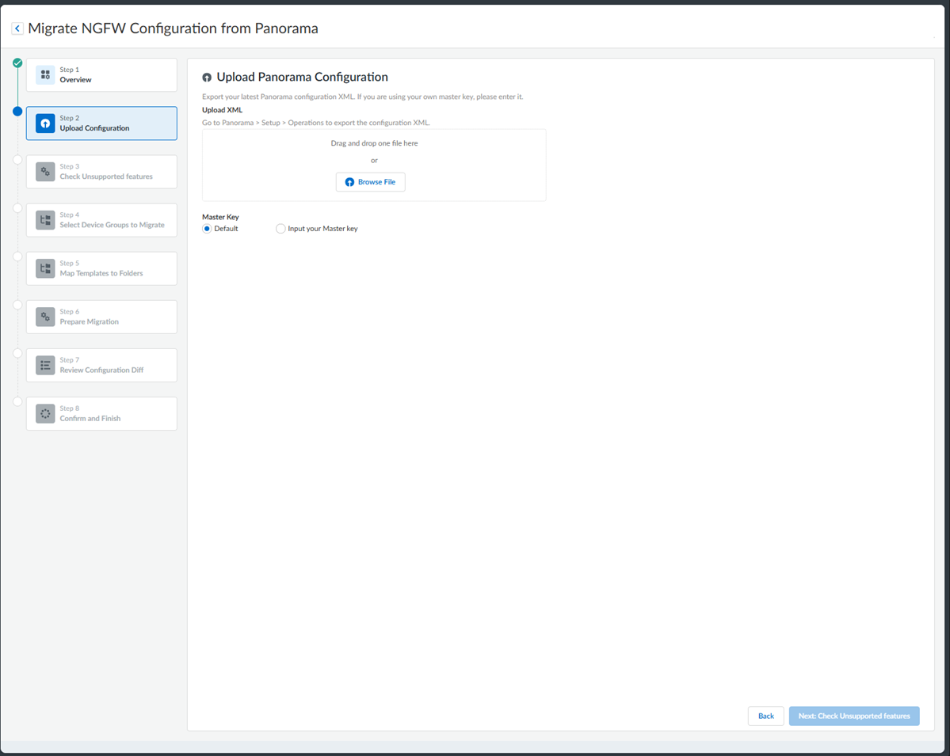Click the Confirm and Finish spinner icon
Viewport: 950px width, 756px height.
[x=45, y=413]
